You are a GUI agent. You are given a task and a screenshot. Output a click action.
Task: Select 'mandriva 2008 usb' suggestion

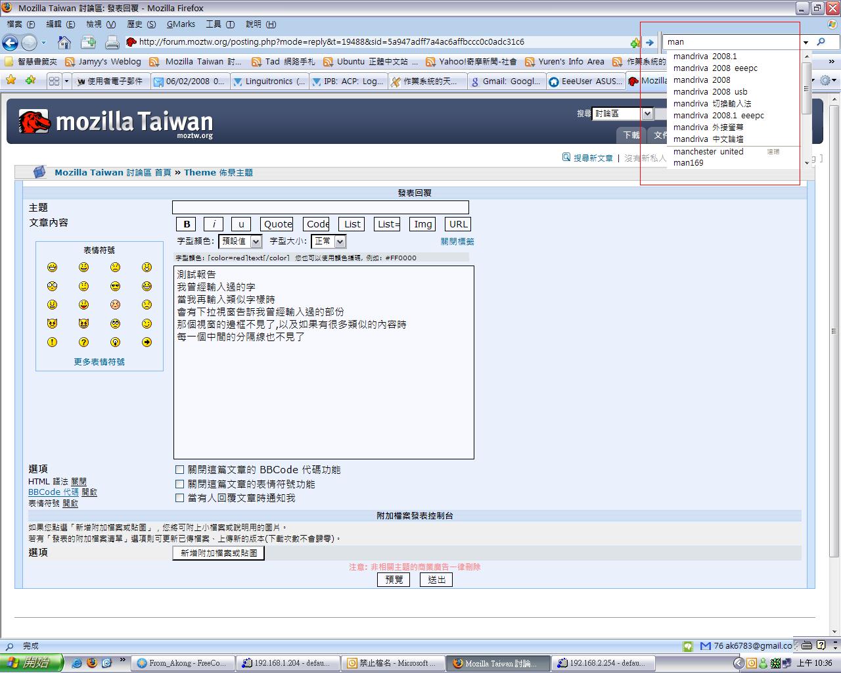[710, 92]
